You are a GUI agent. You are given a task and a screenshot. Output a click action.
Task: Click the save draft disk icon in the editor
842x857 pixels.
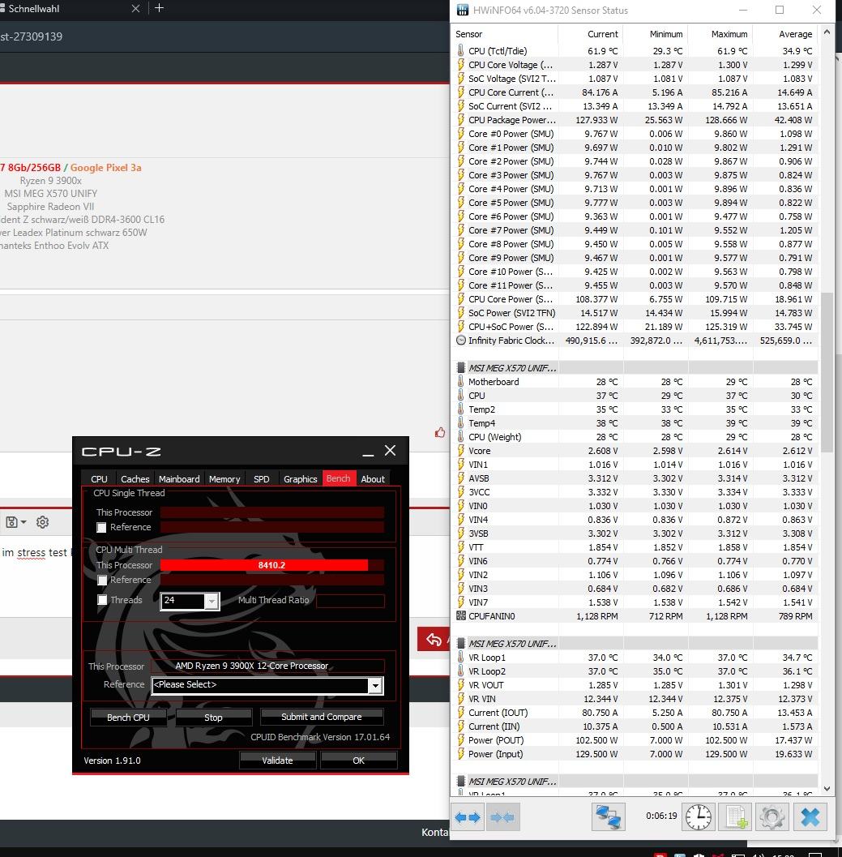pos(11,522)
